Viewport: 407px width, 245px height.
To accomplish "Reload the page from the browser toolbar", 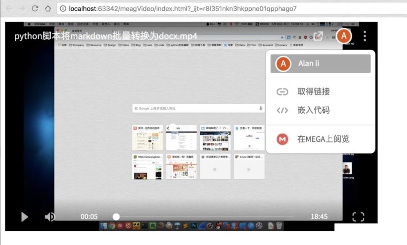I will tap(35, 9).
